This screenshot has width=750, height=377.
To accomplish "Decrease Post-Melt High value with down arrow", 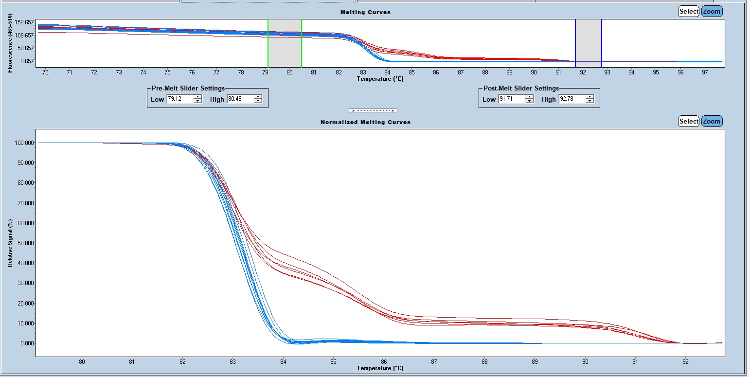I will point(589,101).
